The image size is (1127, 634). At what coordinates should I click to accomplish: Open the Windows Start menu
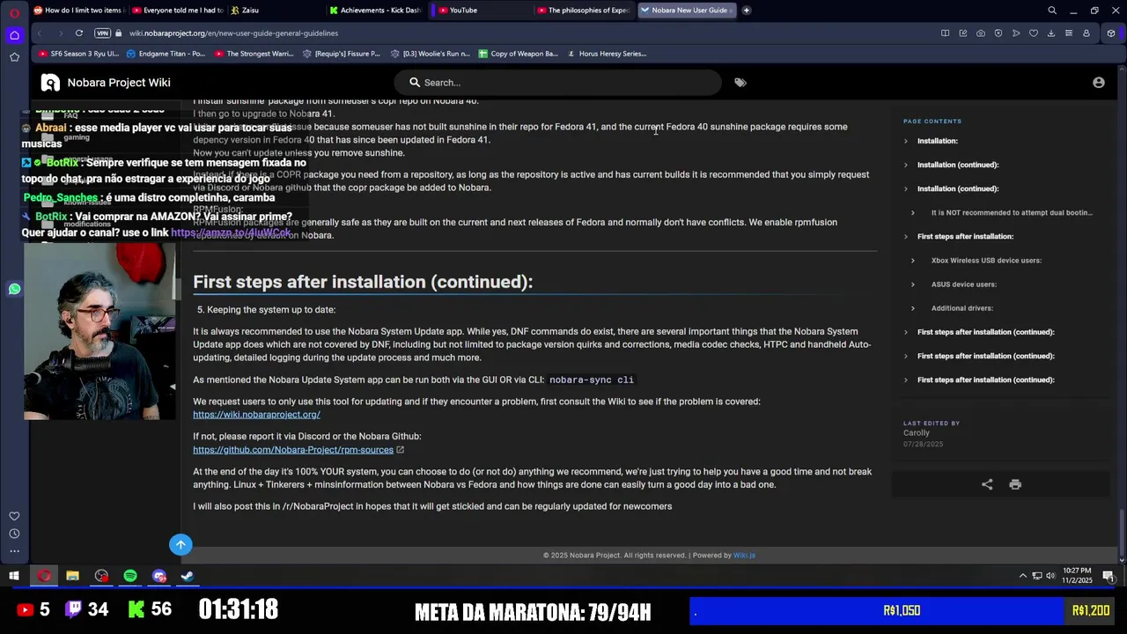14,576
